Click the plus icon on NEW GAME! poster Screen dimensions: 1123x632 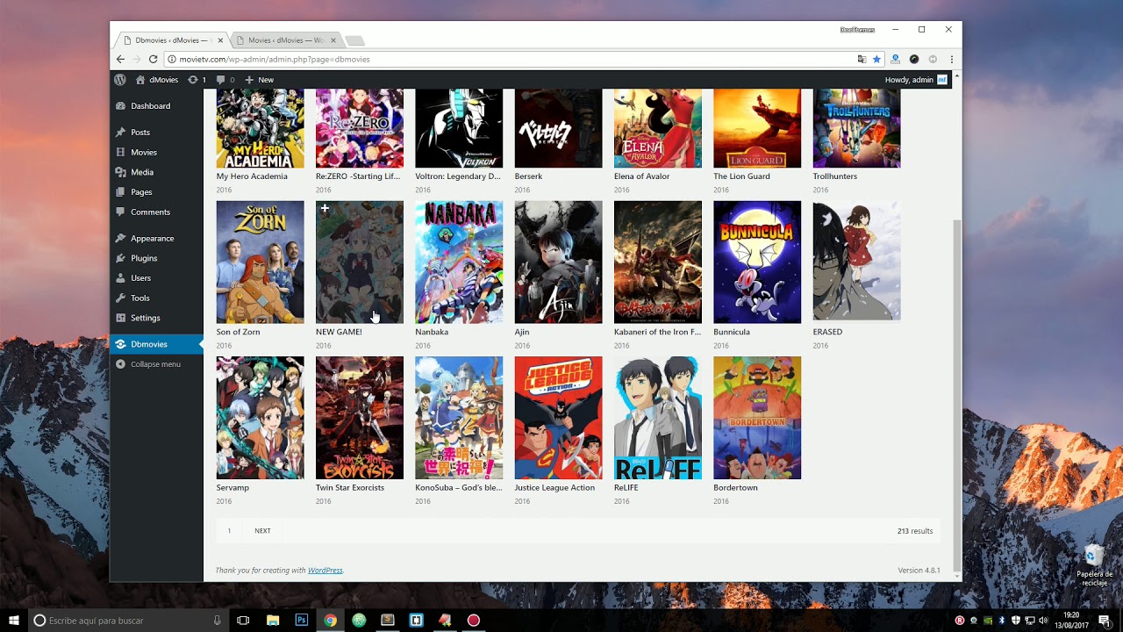(325, 208)
